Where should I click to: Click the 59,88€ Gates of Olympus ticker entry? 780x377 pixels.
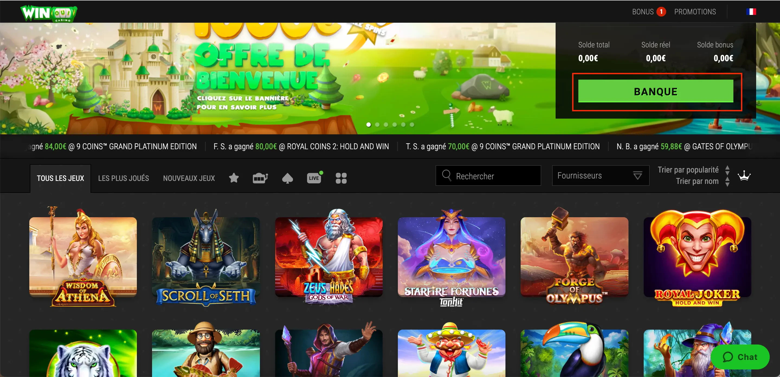click(684, 147)
